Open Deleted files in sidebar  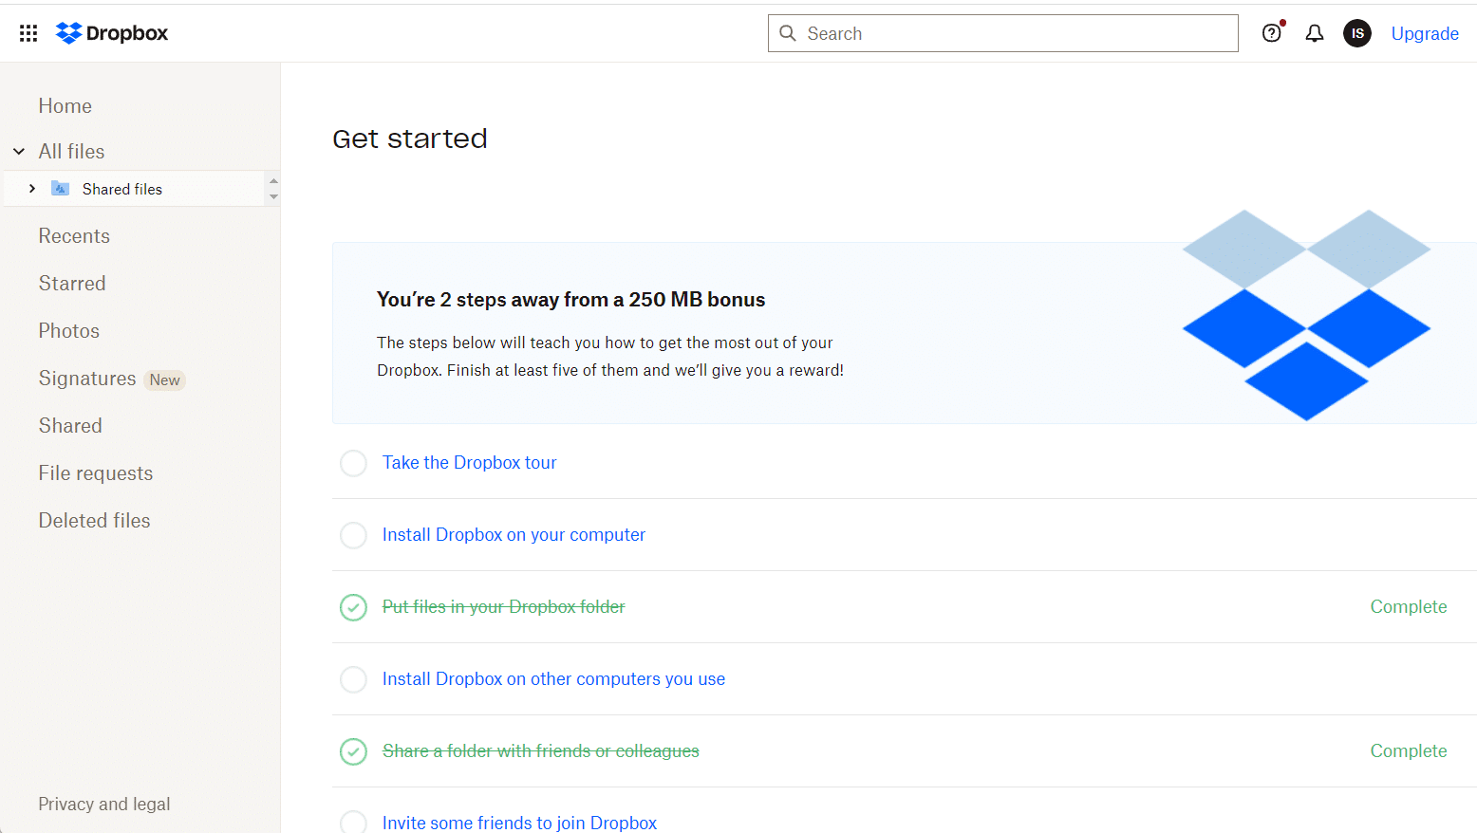pyautogui.click(x=95, y=521)
